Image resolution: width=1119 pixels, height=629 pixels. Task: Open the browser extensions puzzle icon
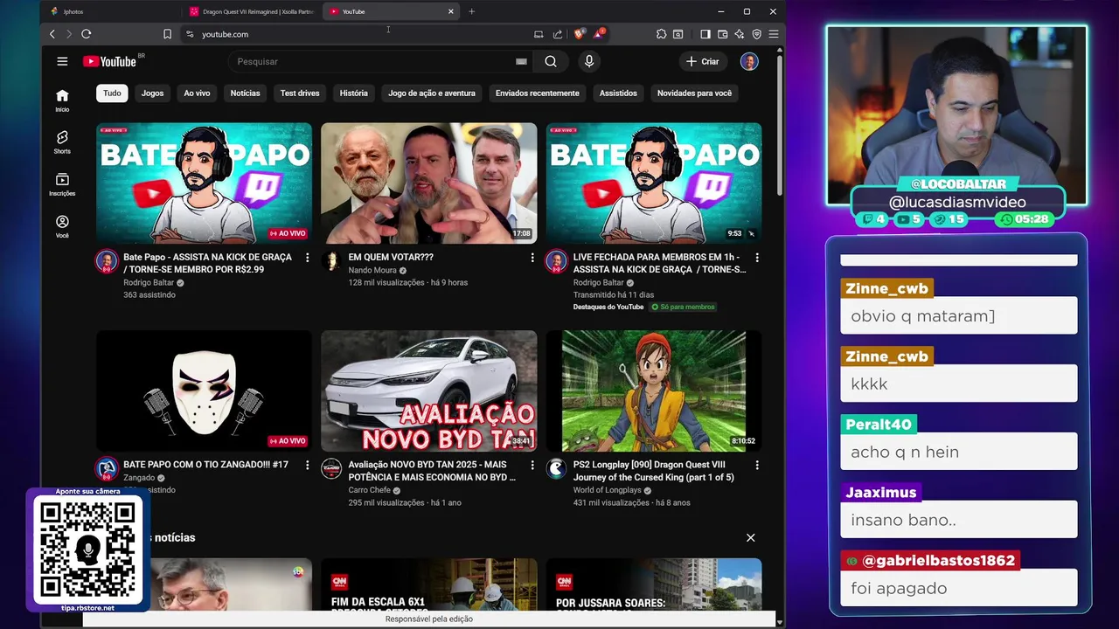tap(661, 34)
